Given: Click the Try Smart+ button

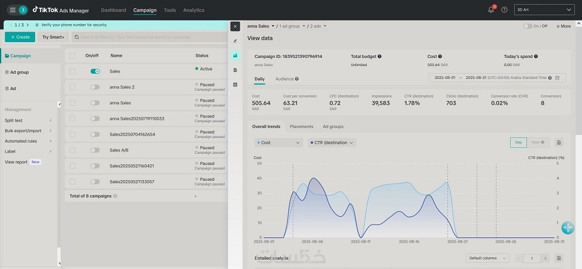Looking at the screenshot, I should pos(53,37).
